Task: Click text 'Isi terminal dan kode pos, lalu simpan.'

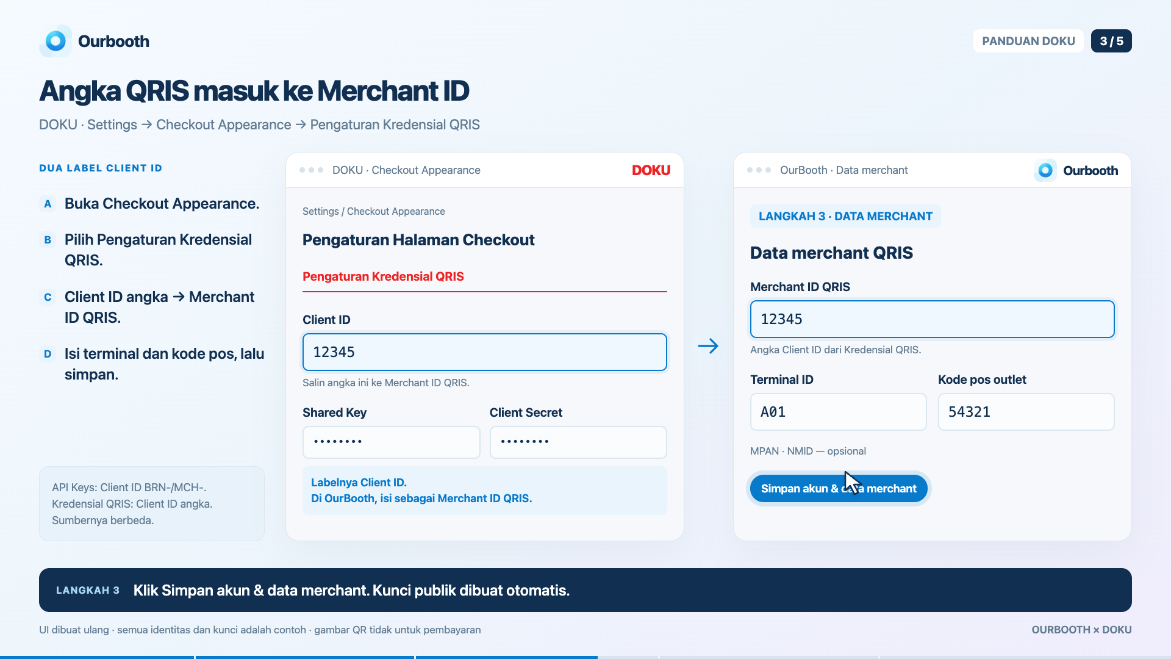Action: (x=164, y=364)
